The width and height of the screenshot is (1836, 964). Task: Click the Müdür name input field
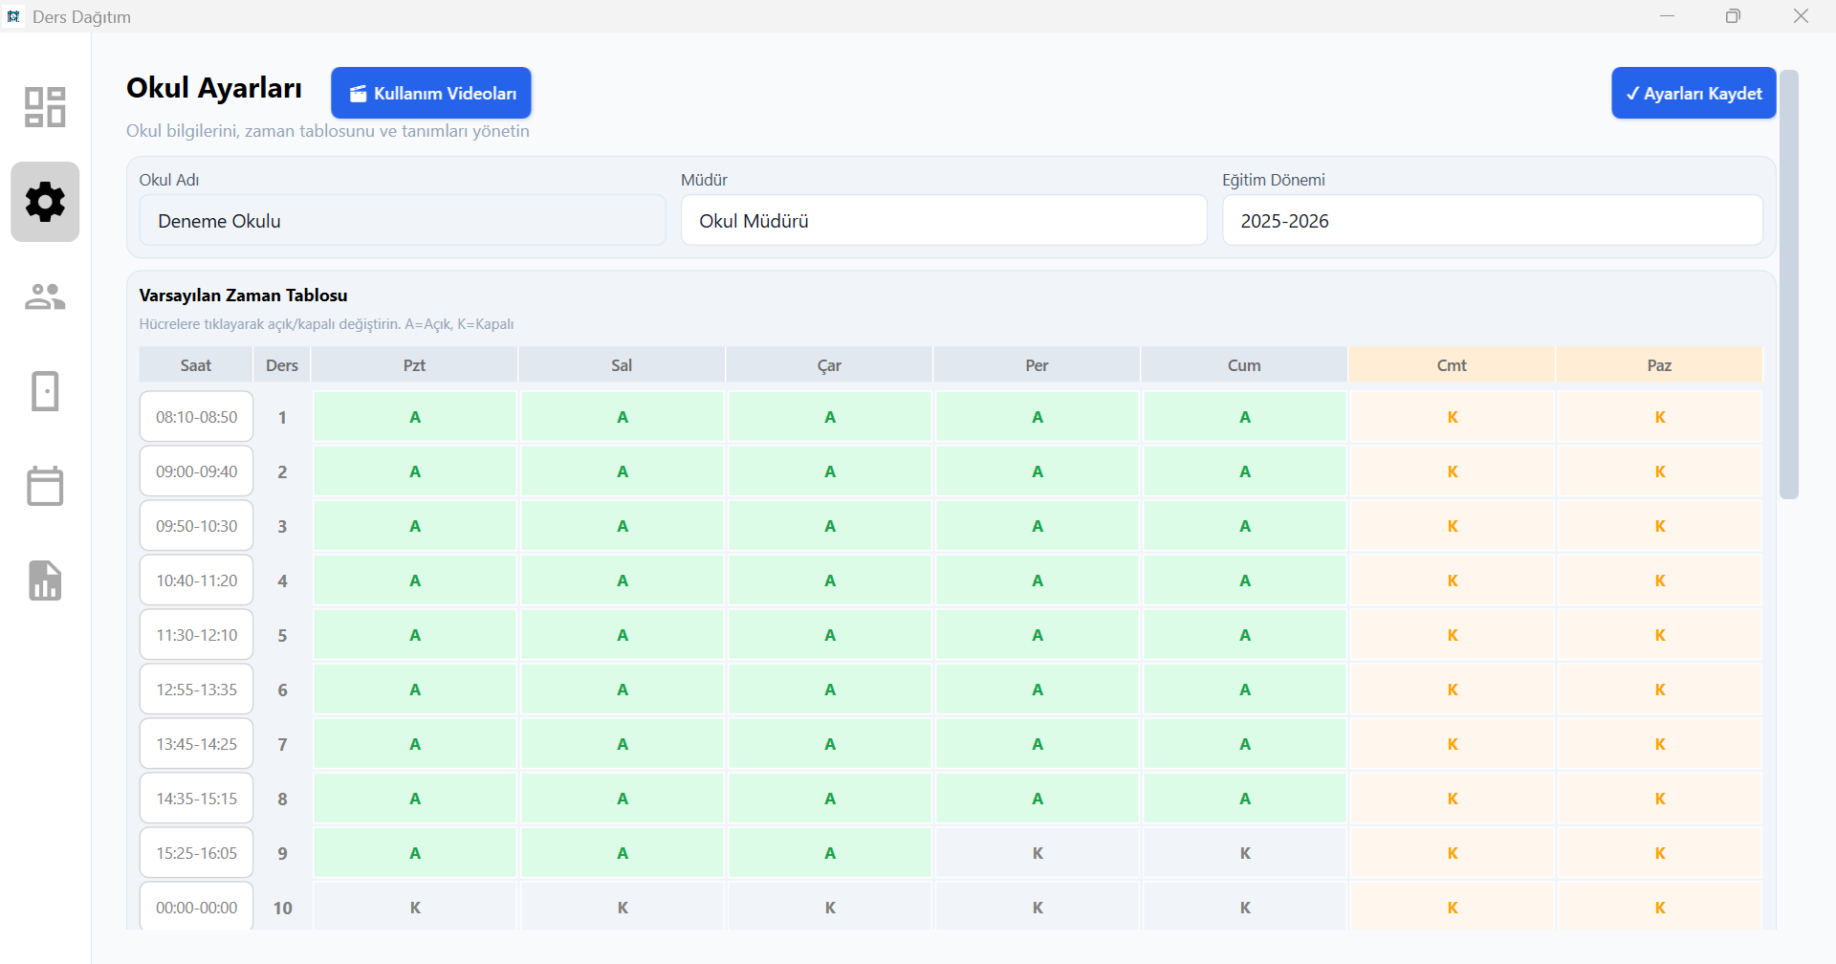tap(943, 221)
